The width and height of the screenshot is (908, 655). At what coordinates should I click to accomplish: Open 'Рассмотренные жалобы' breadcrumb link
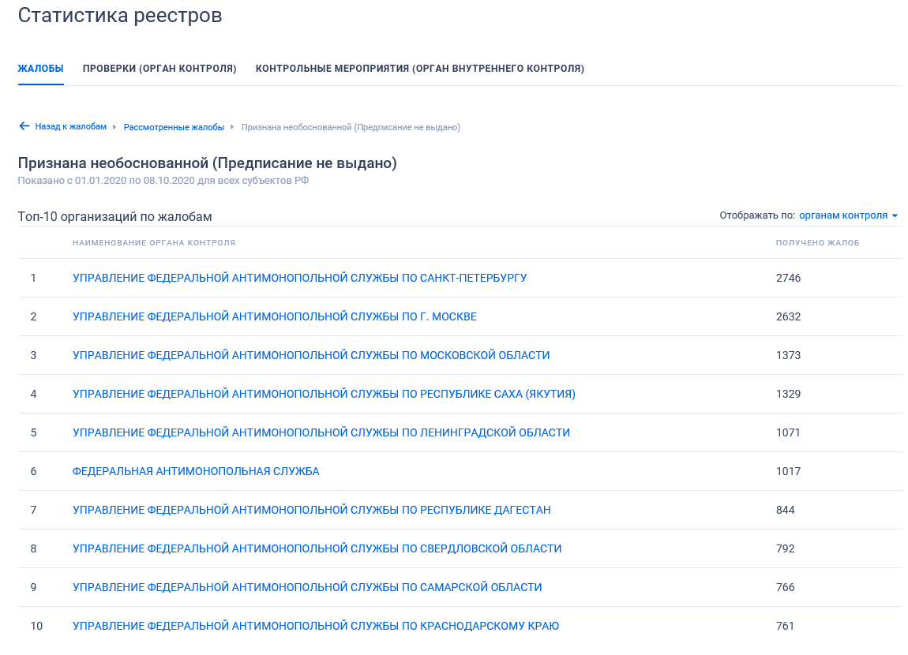click(x=174, y=127)
